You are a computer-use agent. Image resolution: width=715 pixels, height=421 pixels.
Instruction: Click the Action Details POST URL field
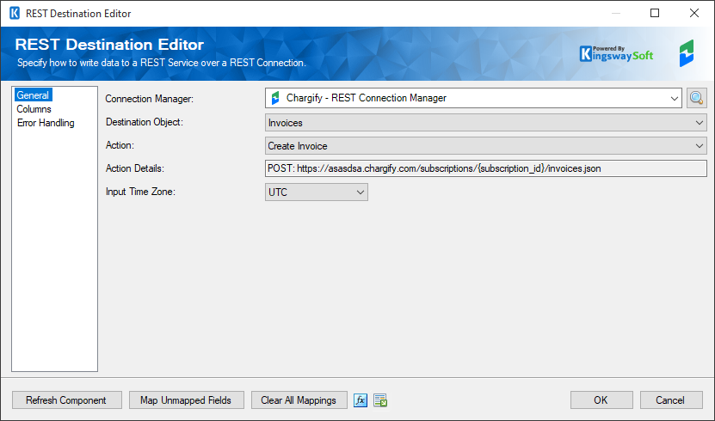(x=485, y=168)
